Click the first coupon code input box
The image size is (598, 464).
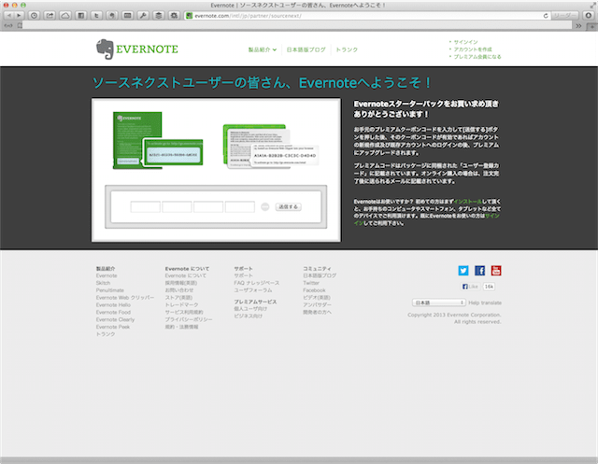[146, 207]
